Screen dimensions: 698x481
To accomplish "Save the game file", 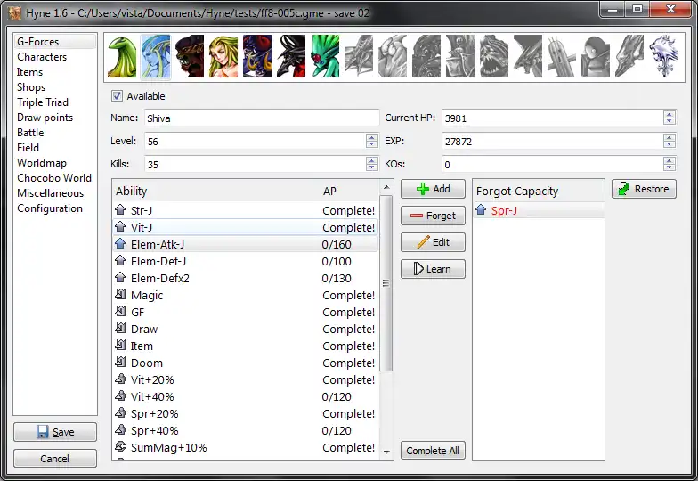I will [x=55, y=432].
